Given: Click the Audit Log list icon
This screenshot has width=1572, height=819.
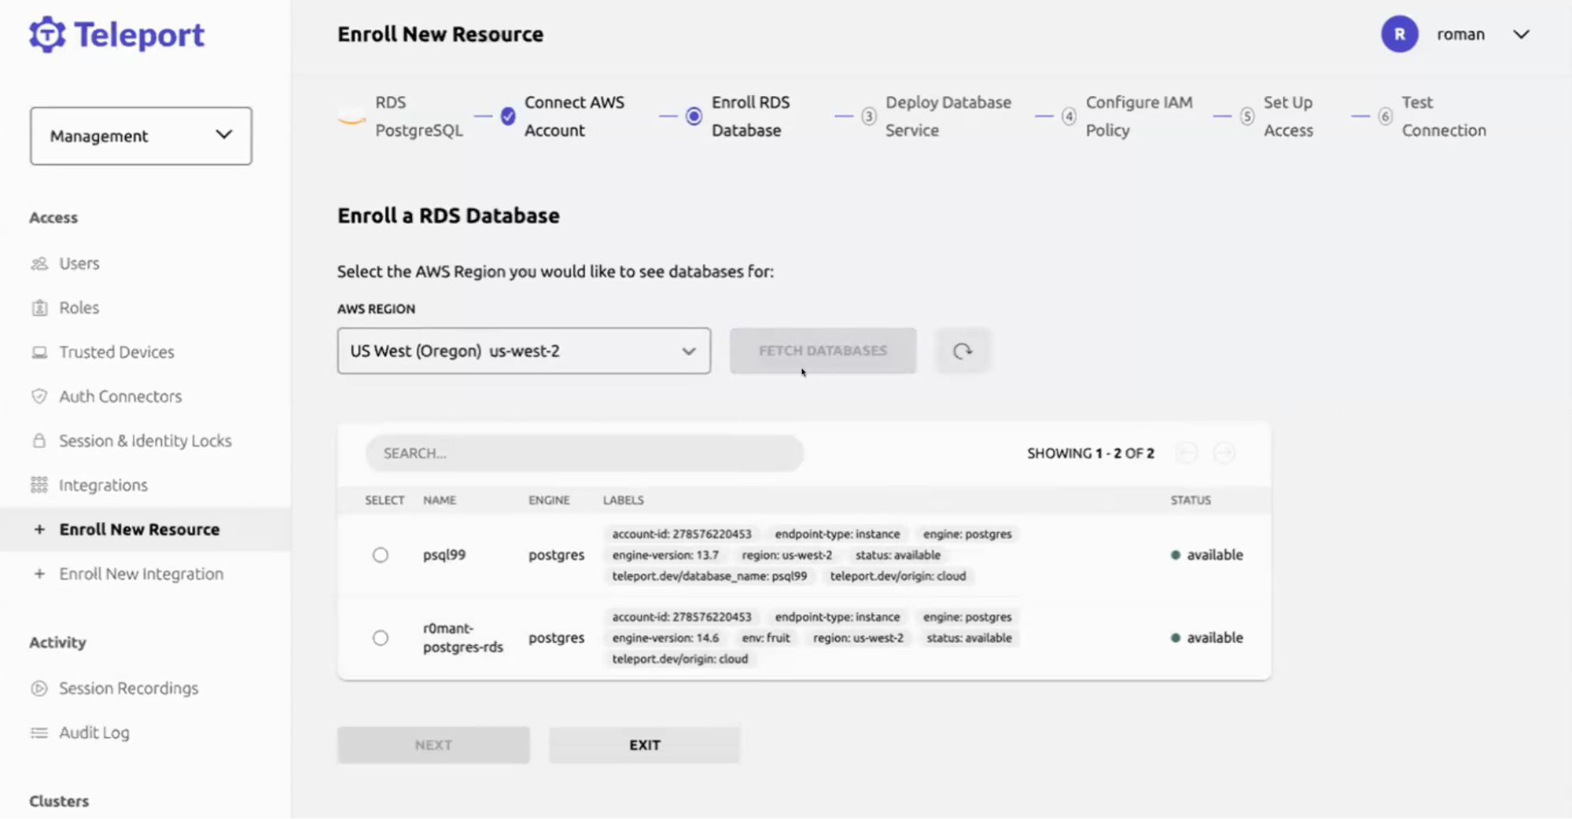Looking at the screenshot, I should pos(39,733).
